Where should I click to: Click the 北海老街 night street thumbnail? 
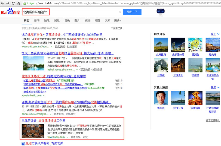[178, 65]
